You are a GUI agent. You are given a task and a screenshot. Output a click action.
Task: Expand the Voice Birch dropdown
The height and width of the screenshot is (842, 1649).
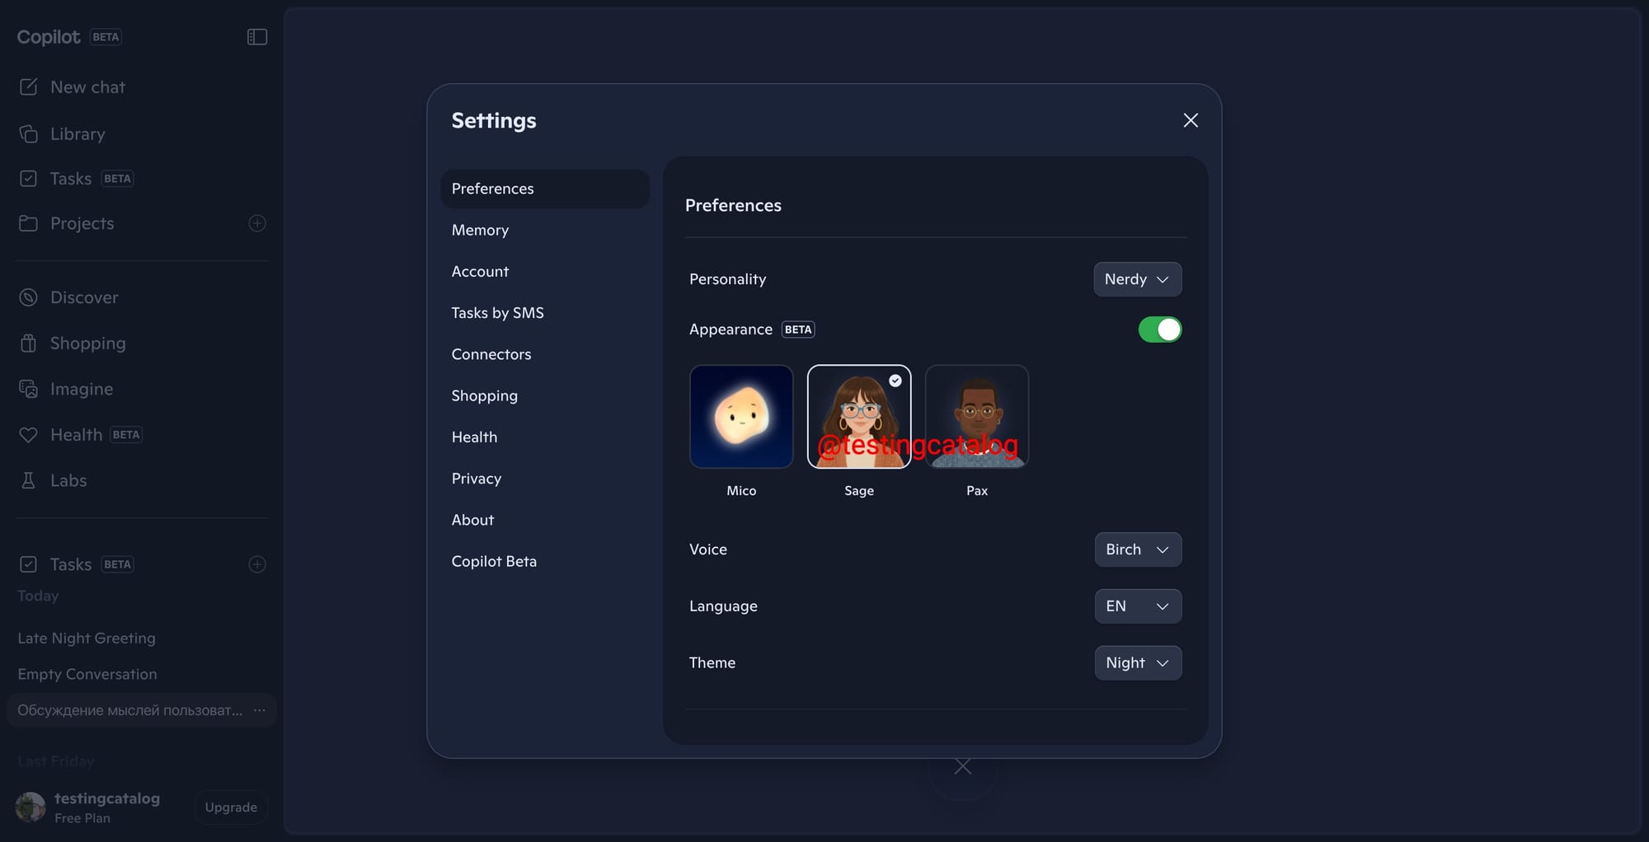click(1137, 550)
